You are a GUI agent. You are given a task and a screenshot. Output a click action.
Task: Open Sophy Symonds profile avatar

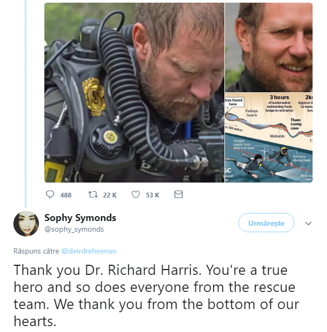coord(26,224)
